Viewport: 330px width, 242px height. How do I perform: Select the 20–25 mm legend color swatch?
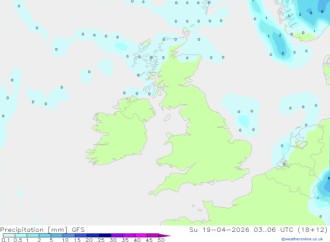point(93,235)
